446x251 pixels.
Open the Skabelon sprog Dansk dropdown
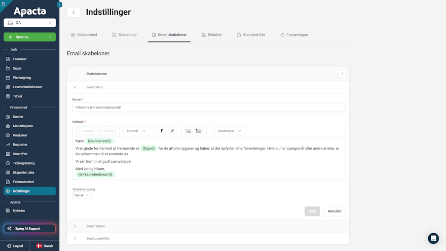coord(82,195)
